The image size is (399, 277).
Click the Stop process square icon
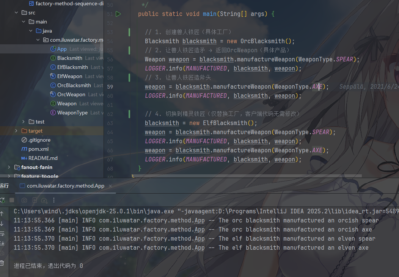pyautogui.click(x=12, y=200)
